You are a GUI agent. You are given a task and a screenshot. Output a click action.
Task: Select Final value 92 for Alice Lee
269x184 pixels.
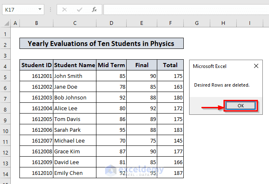pyautogui.click(x=142, y=108)
